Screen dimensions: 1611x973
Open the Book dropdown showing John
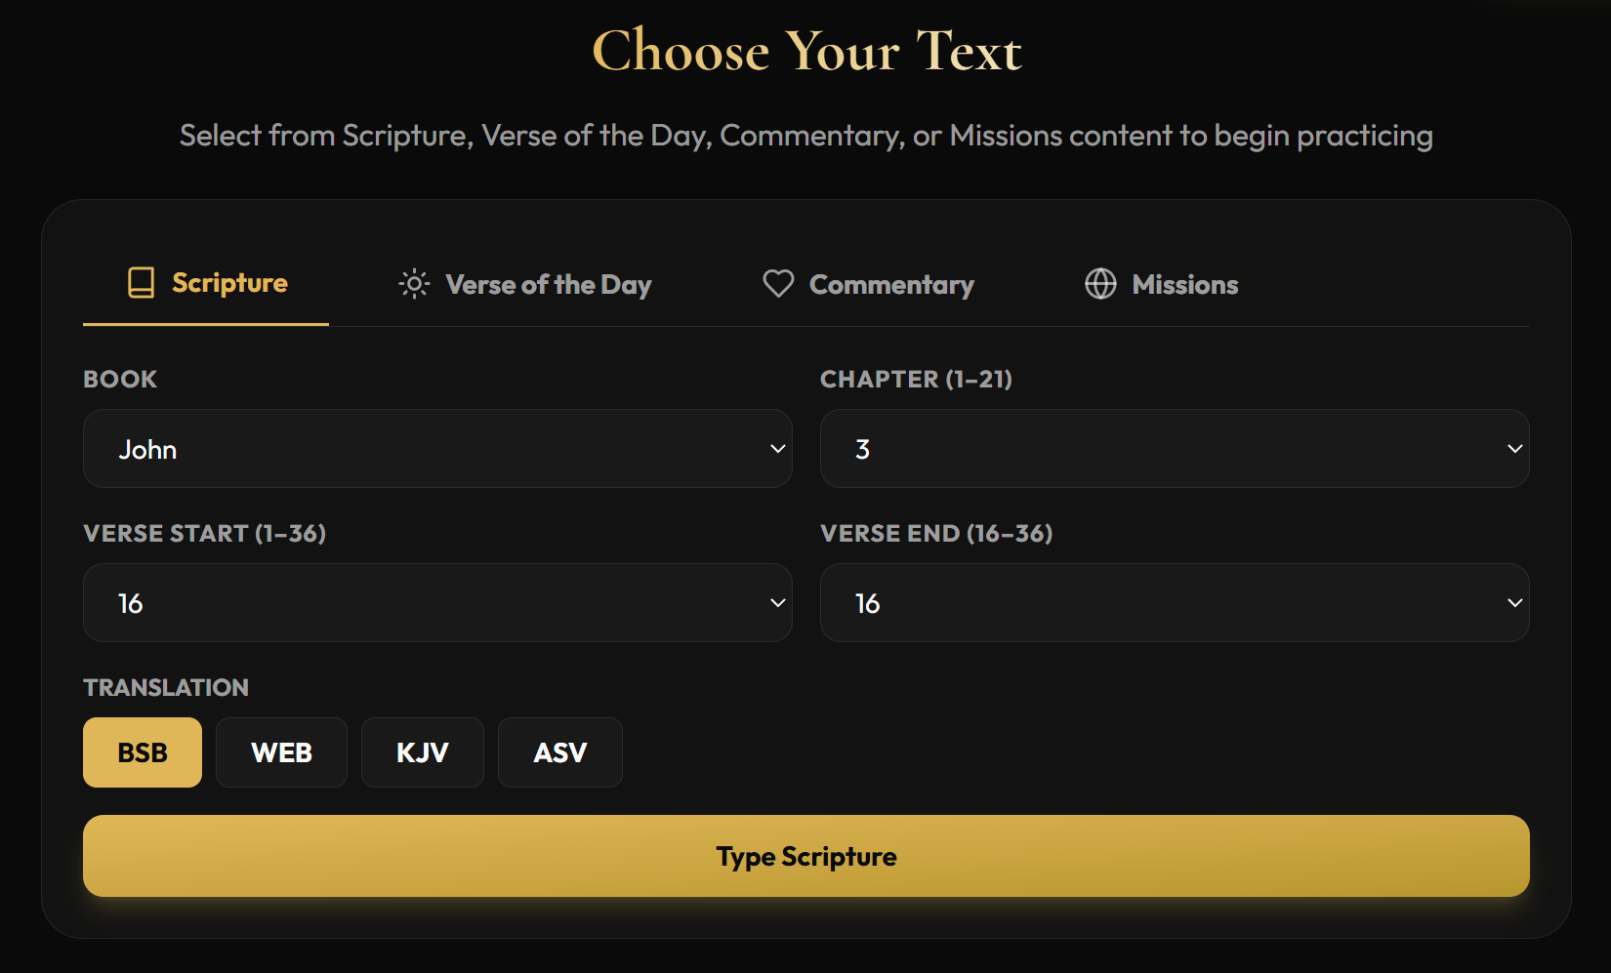pos(437,449)
